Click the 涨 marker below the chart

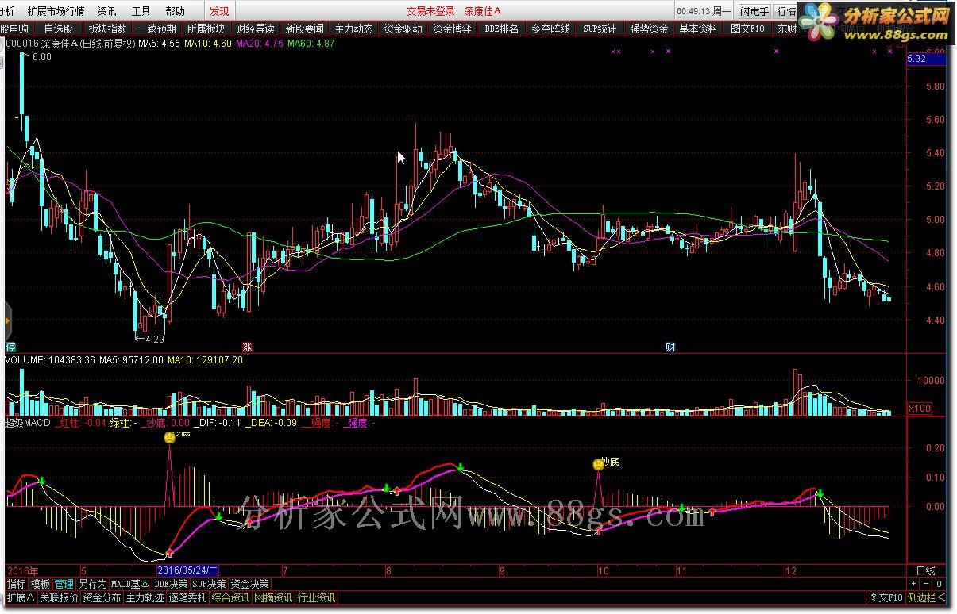[247, 347]
